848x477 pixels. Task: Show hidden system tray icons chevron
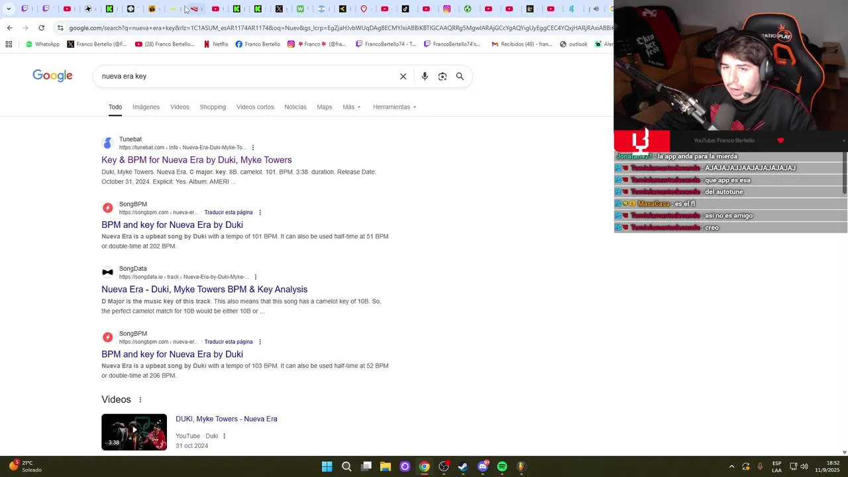coord(731,466)
